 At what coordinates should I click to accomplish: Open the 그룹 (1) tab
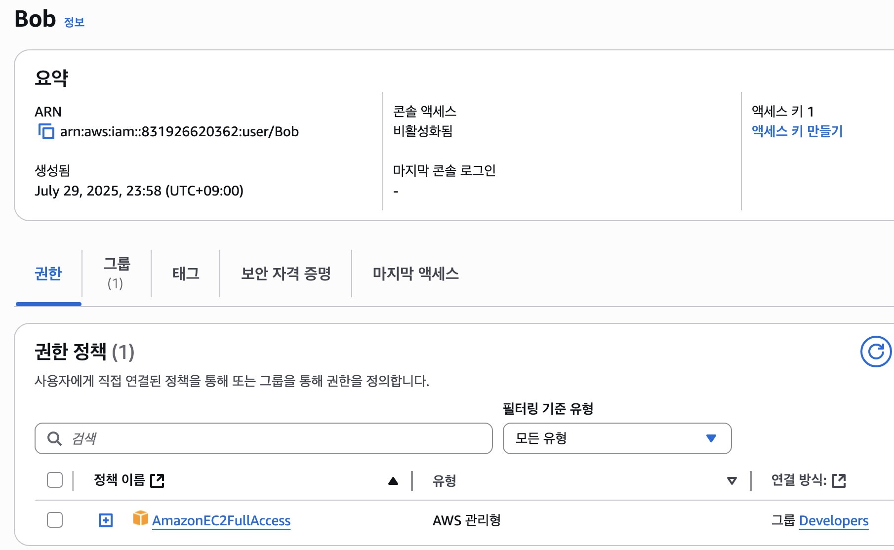(117, 274)
